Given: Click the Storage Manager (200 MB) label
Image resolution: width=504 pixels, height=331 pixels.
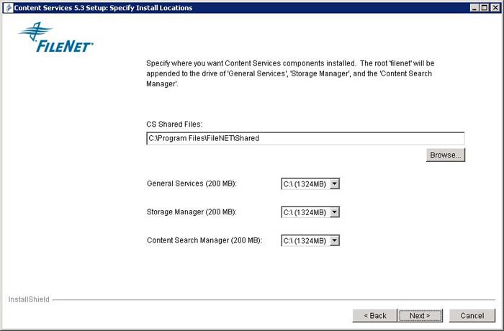Looking at the screenshot, I should (x=192, y=212).
